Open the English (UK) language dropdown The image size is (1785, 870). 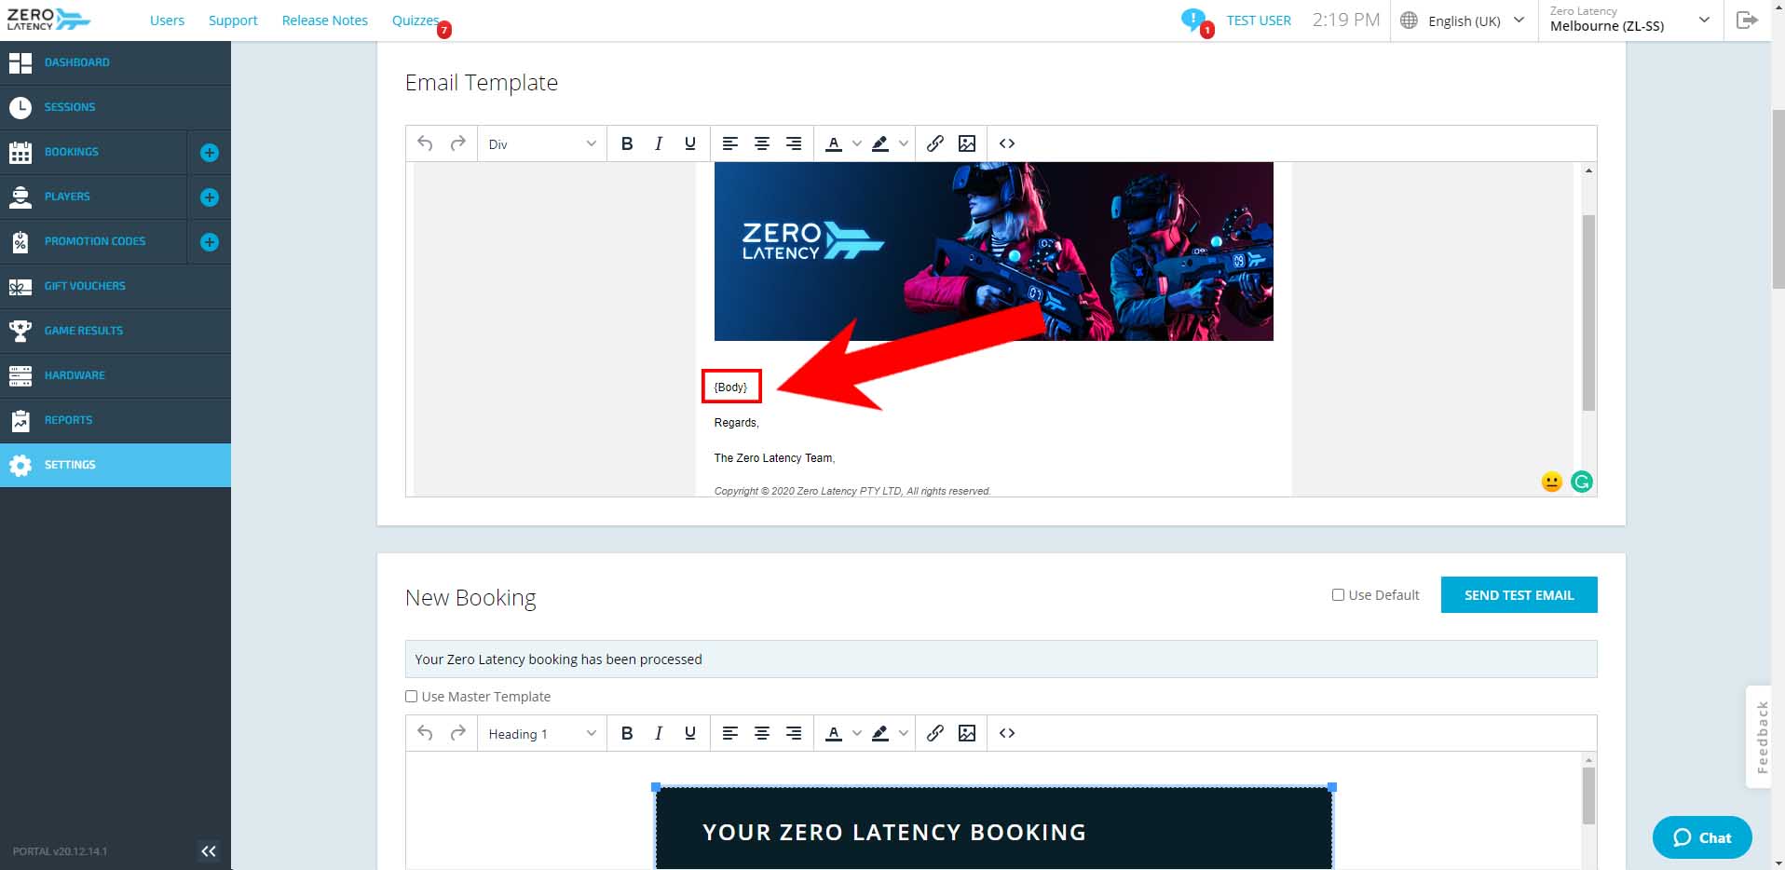(1463, 20)
